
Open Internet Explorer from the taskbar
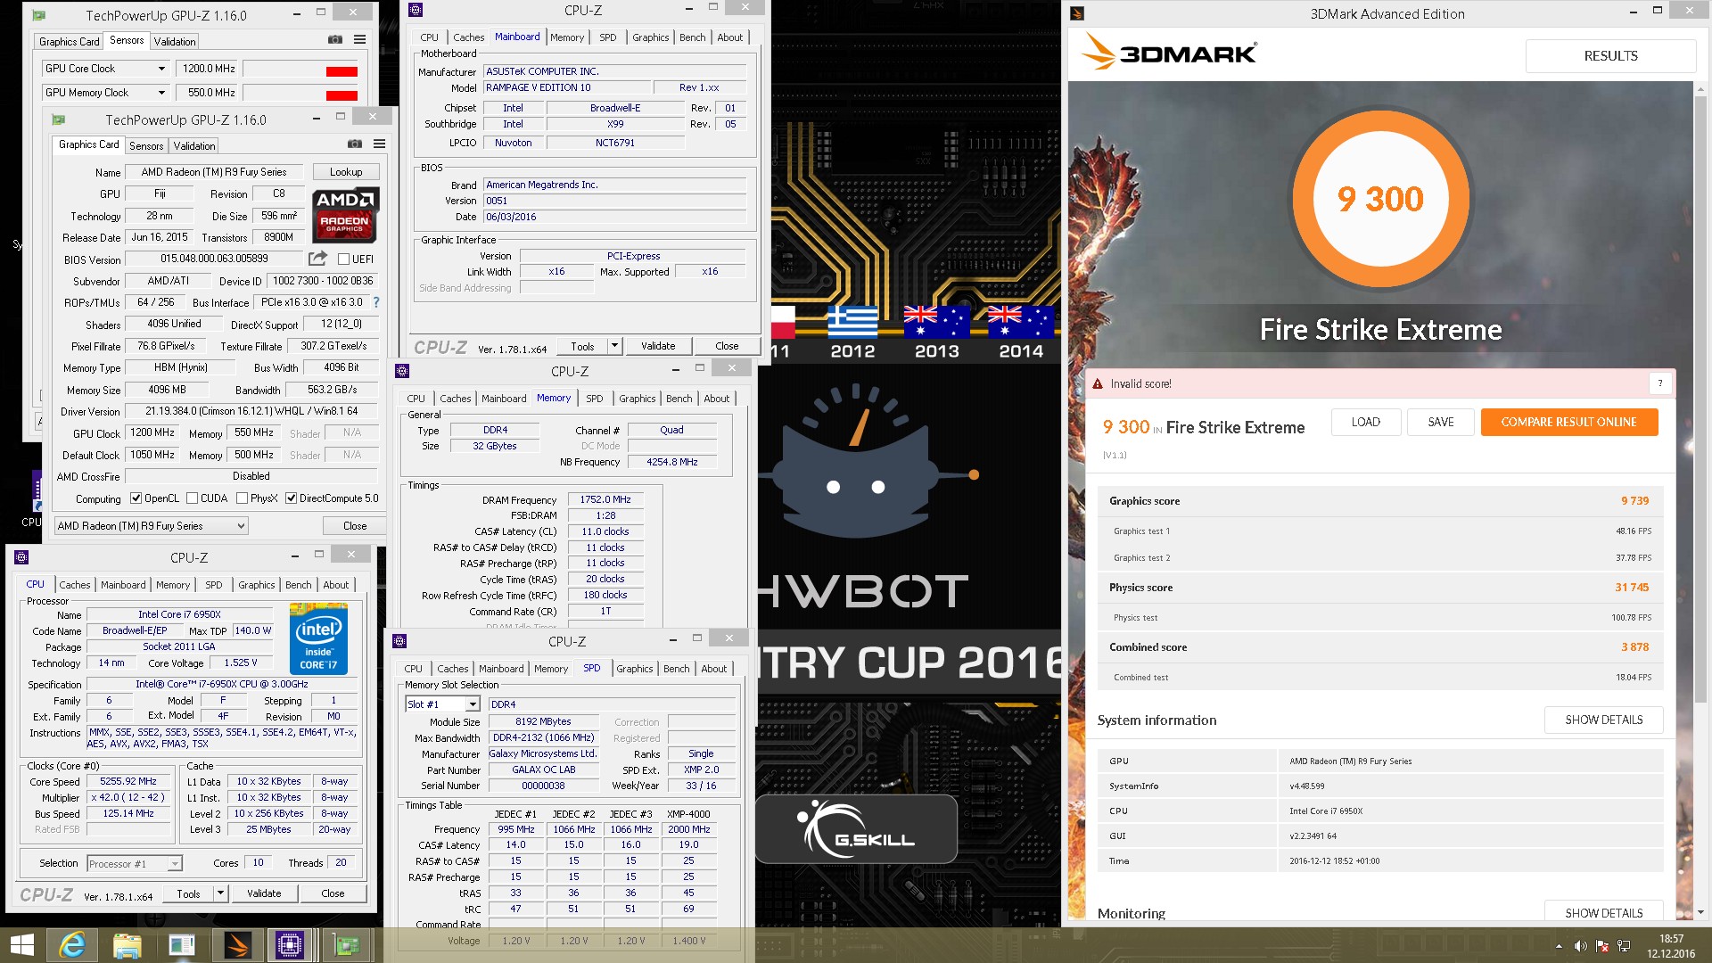coord(72,945)
